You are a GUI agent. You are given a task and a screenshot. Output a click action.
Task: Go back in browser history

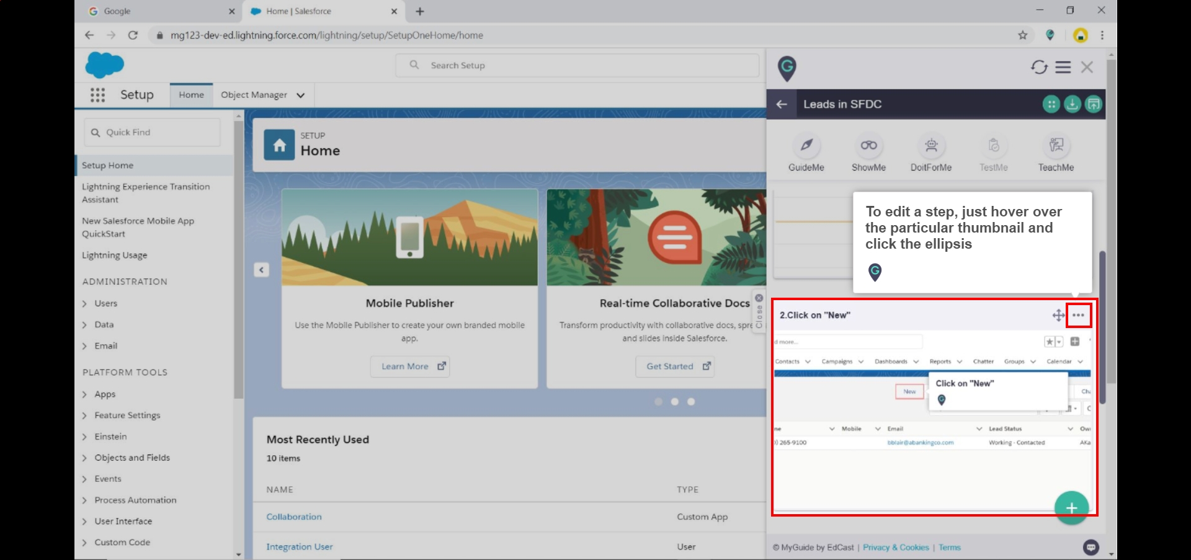pos(89,35)
